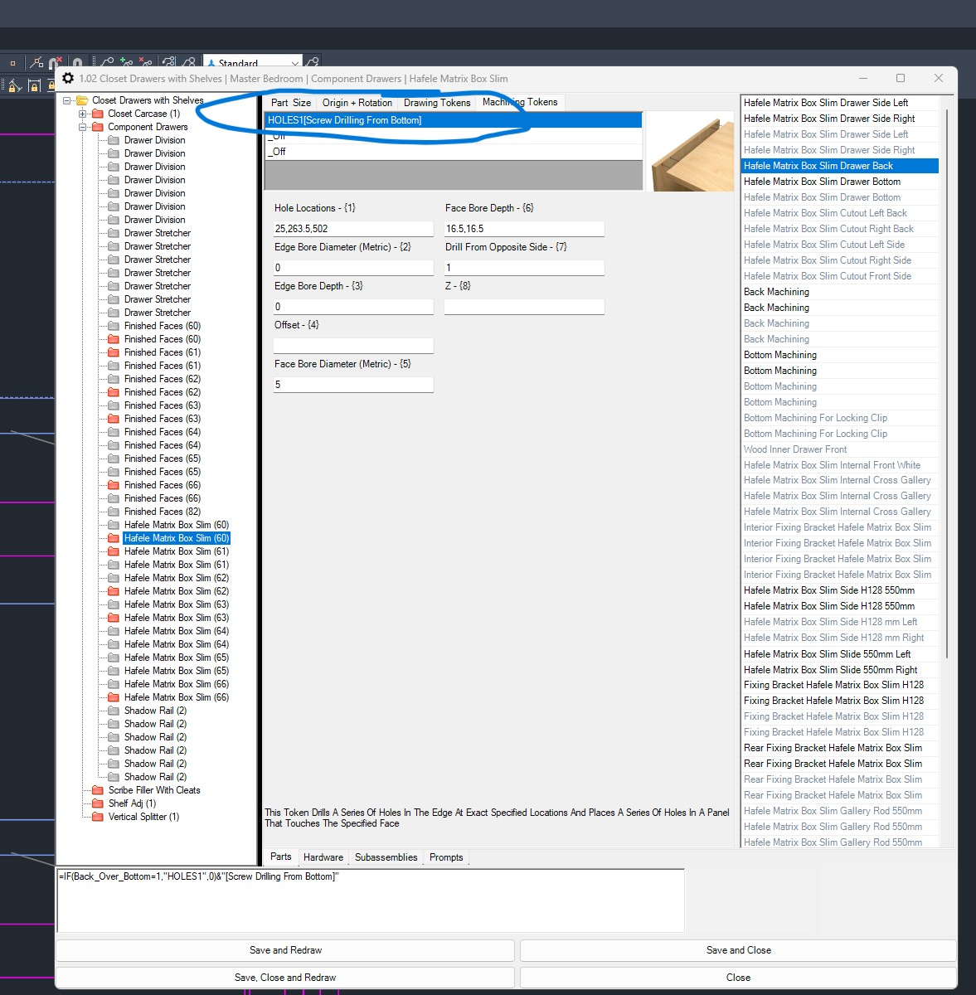
Task: Select the fully visible _Off token row
Action: 453,152
